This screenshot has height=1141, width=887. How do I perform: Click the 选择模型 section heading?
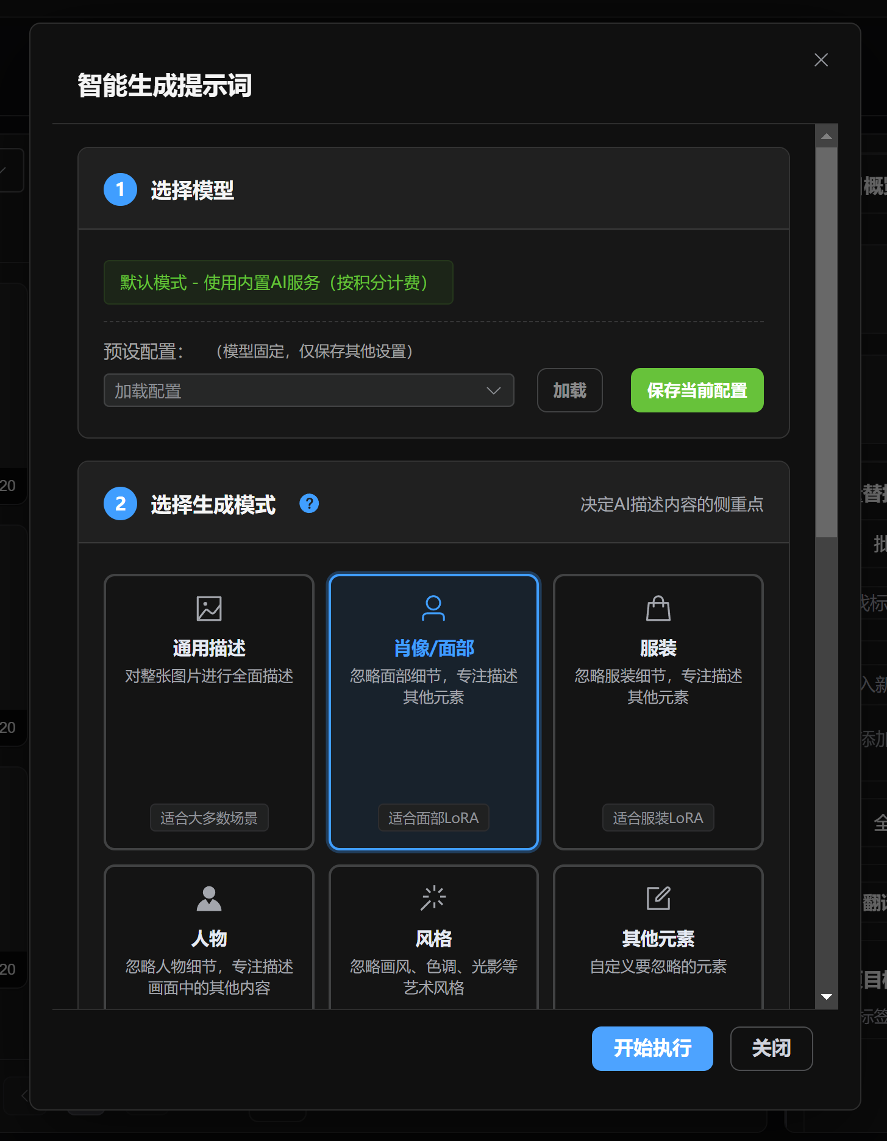pos(193,190)
